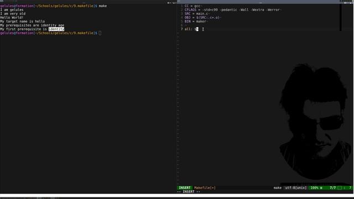The width and height of the screenshot is (354, 199).
Task: Click the 'all:' target on line 7
Action: (188, 29)
